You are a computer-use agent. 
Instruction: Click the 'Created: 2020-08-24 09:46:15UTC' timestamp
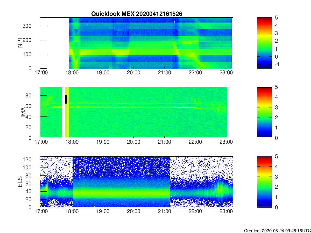coord(277,231)
